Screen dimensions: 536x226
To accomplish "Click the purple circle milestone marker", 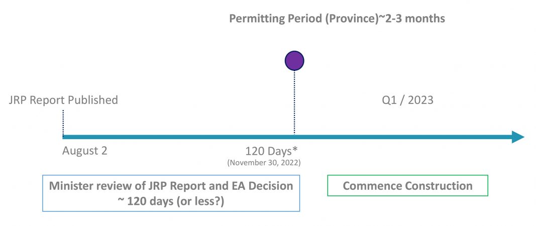I will (x=294, y=61).
